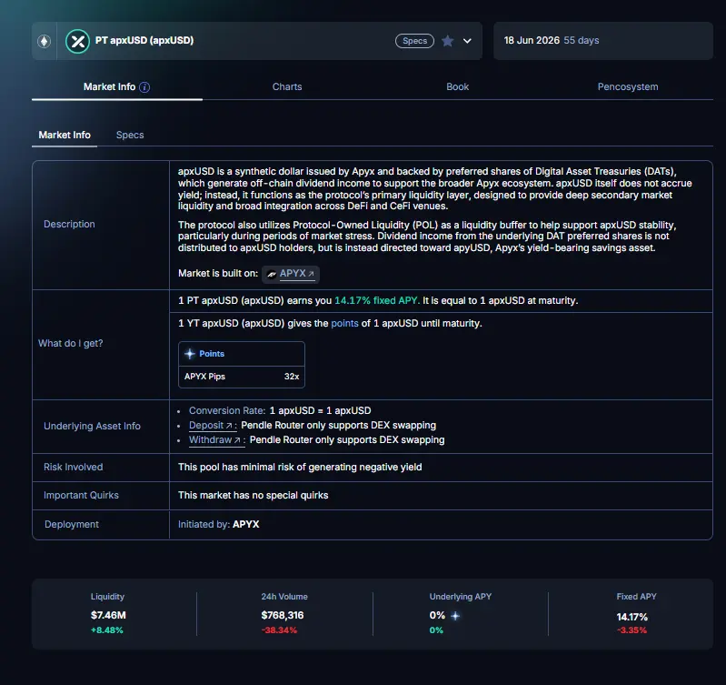Switch to the Charts tab
Screen dimensions: 726x685
(x=287, y=87)
